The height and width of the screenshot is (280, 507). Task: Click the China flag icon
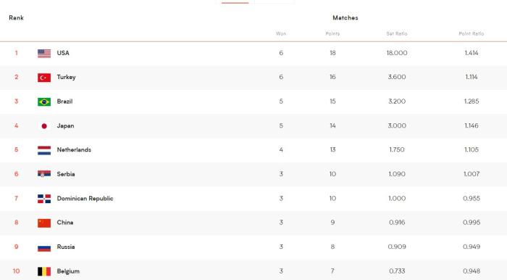(44, 223)
